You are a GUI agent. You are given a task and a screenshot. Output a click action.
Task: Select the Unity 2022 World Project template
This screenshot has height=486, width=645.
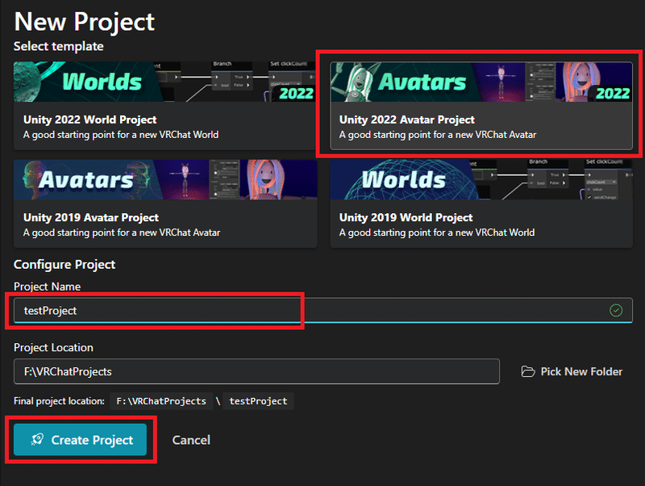click(164, 106)
